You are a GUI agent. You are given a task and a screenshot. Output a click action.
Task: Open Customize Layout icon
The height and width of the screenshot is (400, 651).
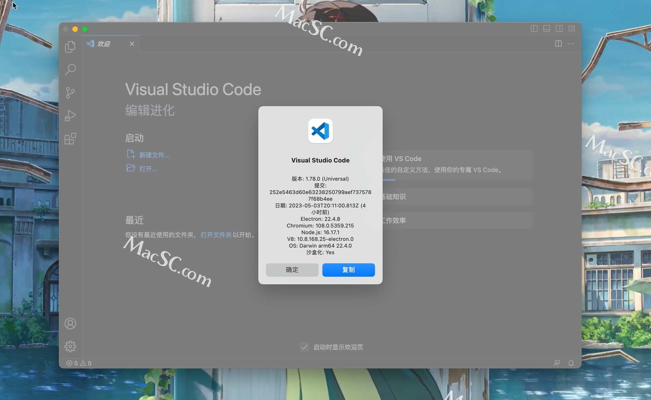(572, 29)
